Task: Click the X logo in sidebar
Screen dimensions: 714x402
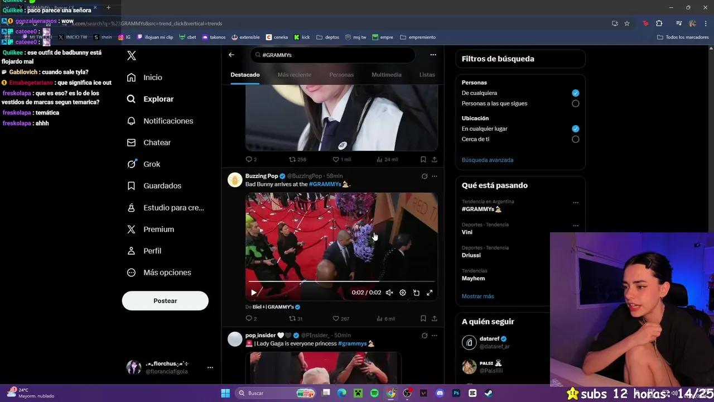Action: point(132,55)
